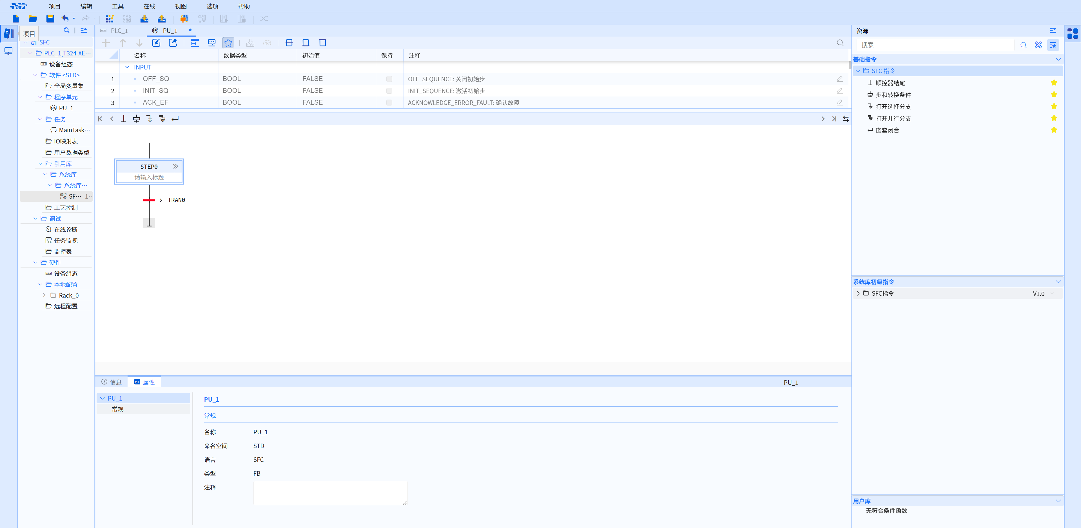Screen dimensions: 1081x528
Task: Click the save project icon
Action: [x=50, y=19]
